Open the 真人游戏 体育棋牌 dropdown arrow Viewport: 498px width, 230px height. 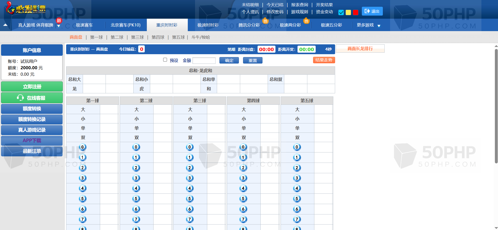(59, 26)
